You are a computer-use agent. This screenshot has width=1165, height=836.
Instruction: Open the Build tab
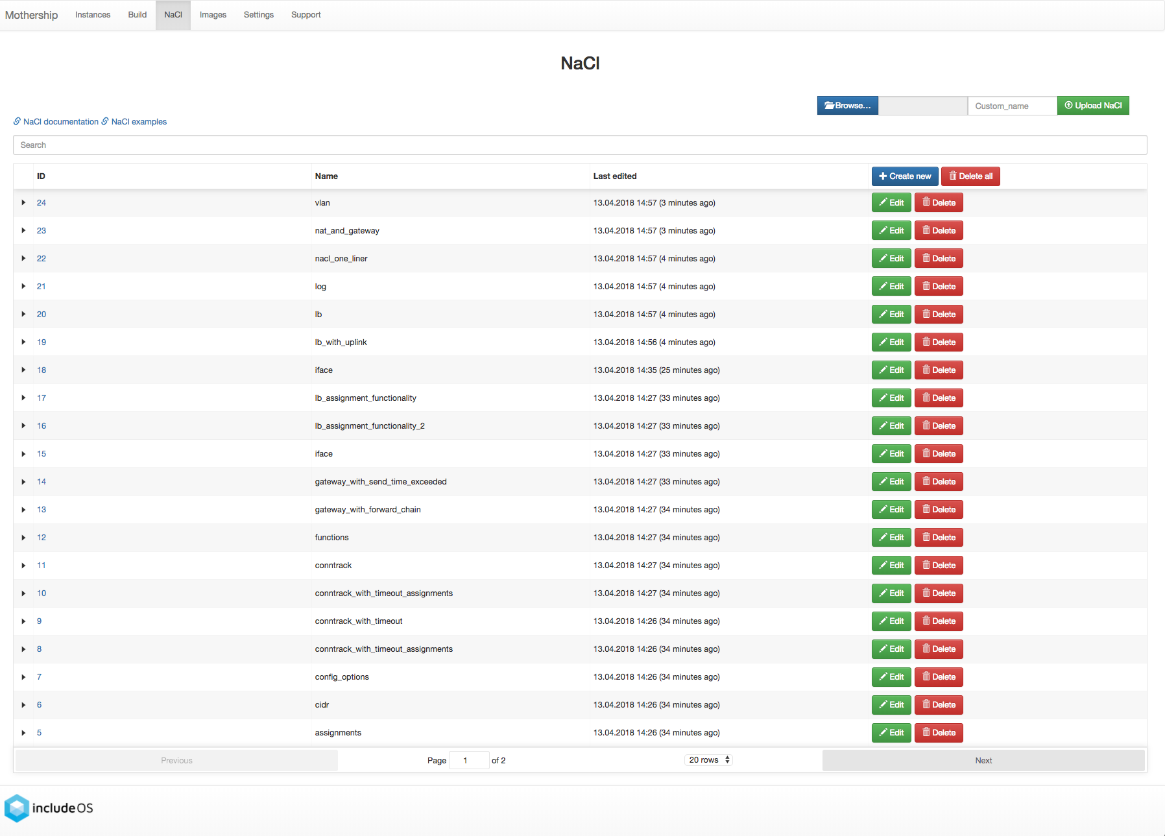[138, 14]
